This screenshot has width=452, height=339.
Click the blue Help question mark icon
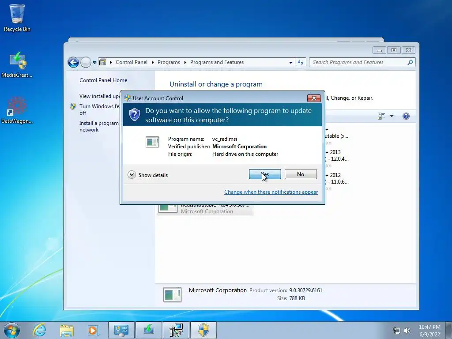click(406, 116)
